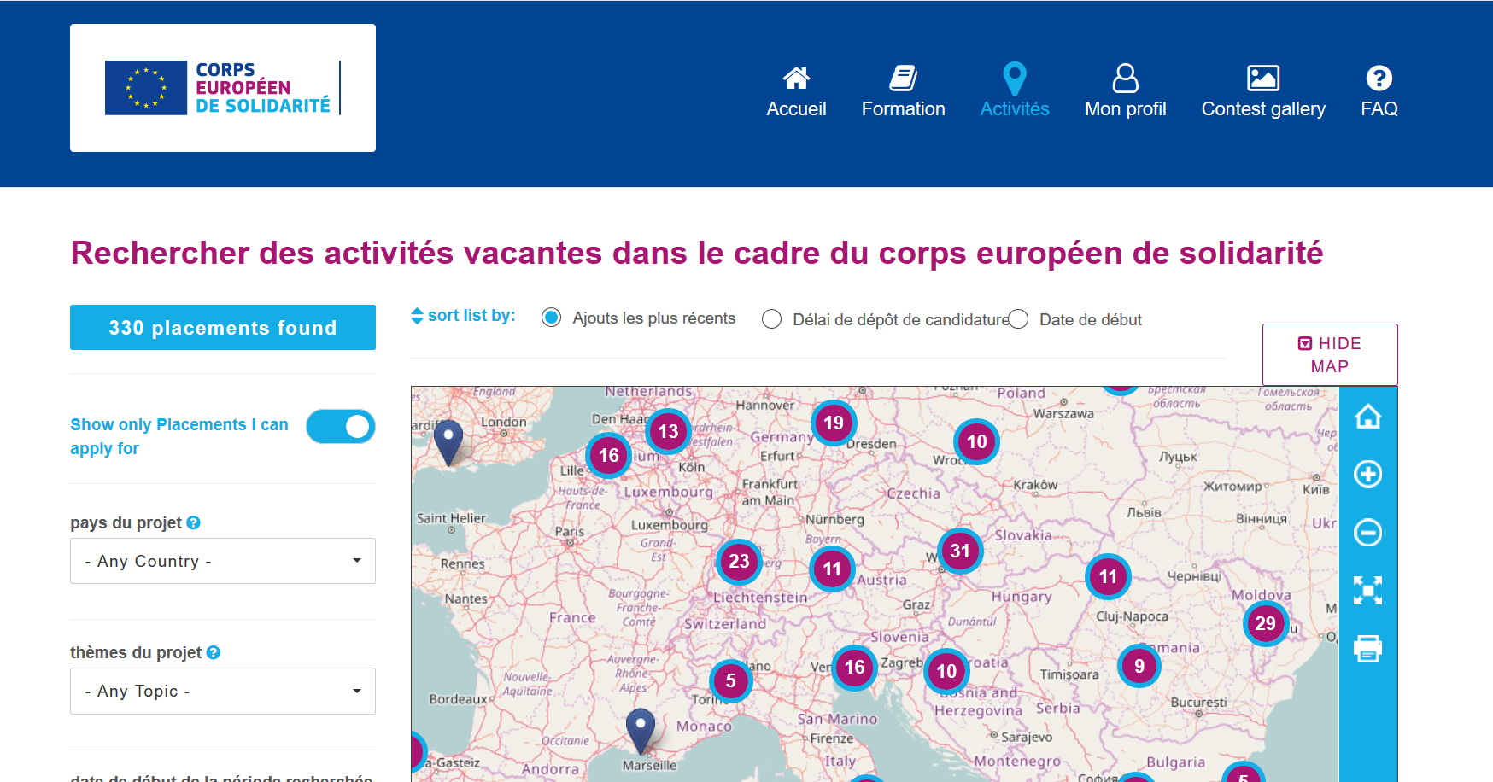Zoom in using the map plus icon
The width and height of the screenshot is (1493, 782).
[1367, 474]
